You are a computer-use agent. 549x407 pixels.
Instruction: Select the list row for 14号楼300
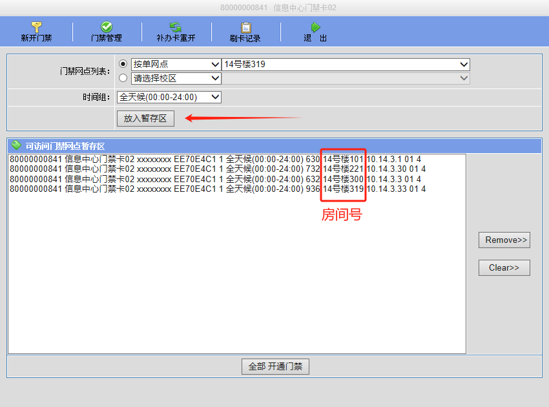[x=237, y=179]
